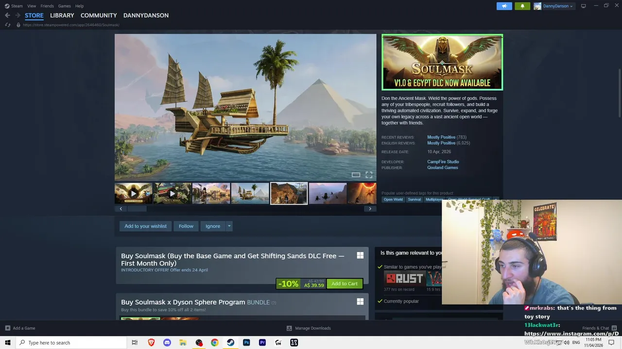Click the DannyDanson profile avatar
The height and width of the screenshot is (349, 622).
point(537,6)
